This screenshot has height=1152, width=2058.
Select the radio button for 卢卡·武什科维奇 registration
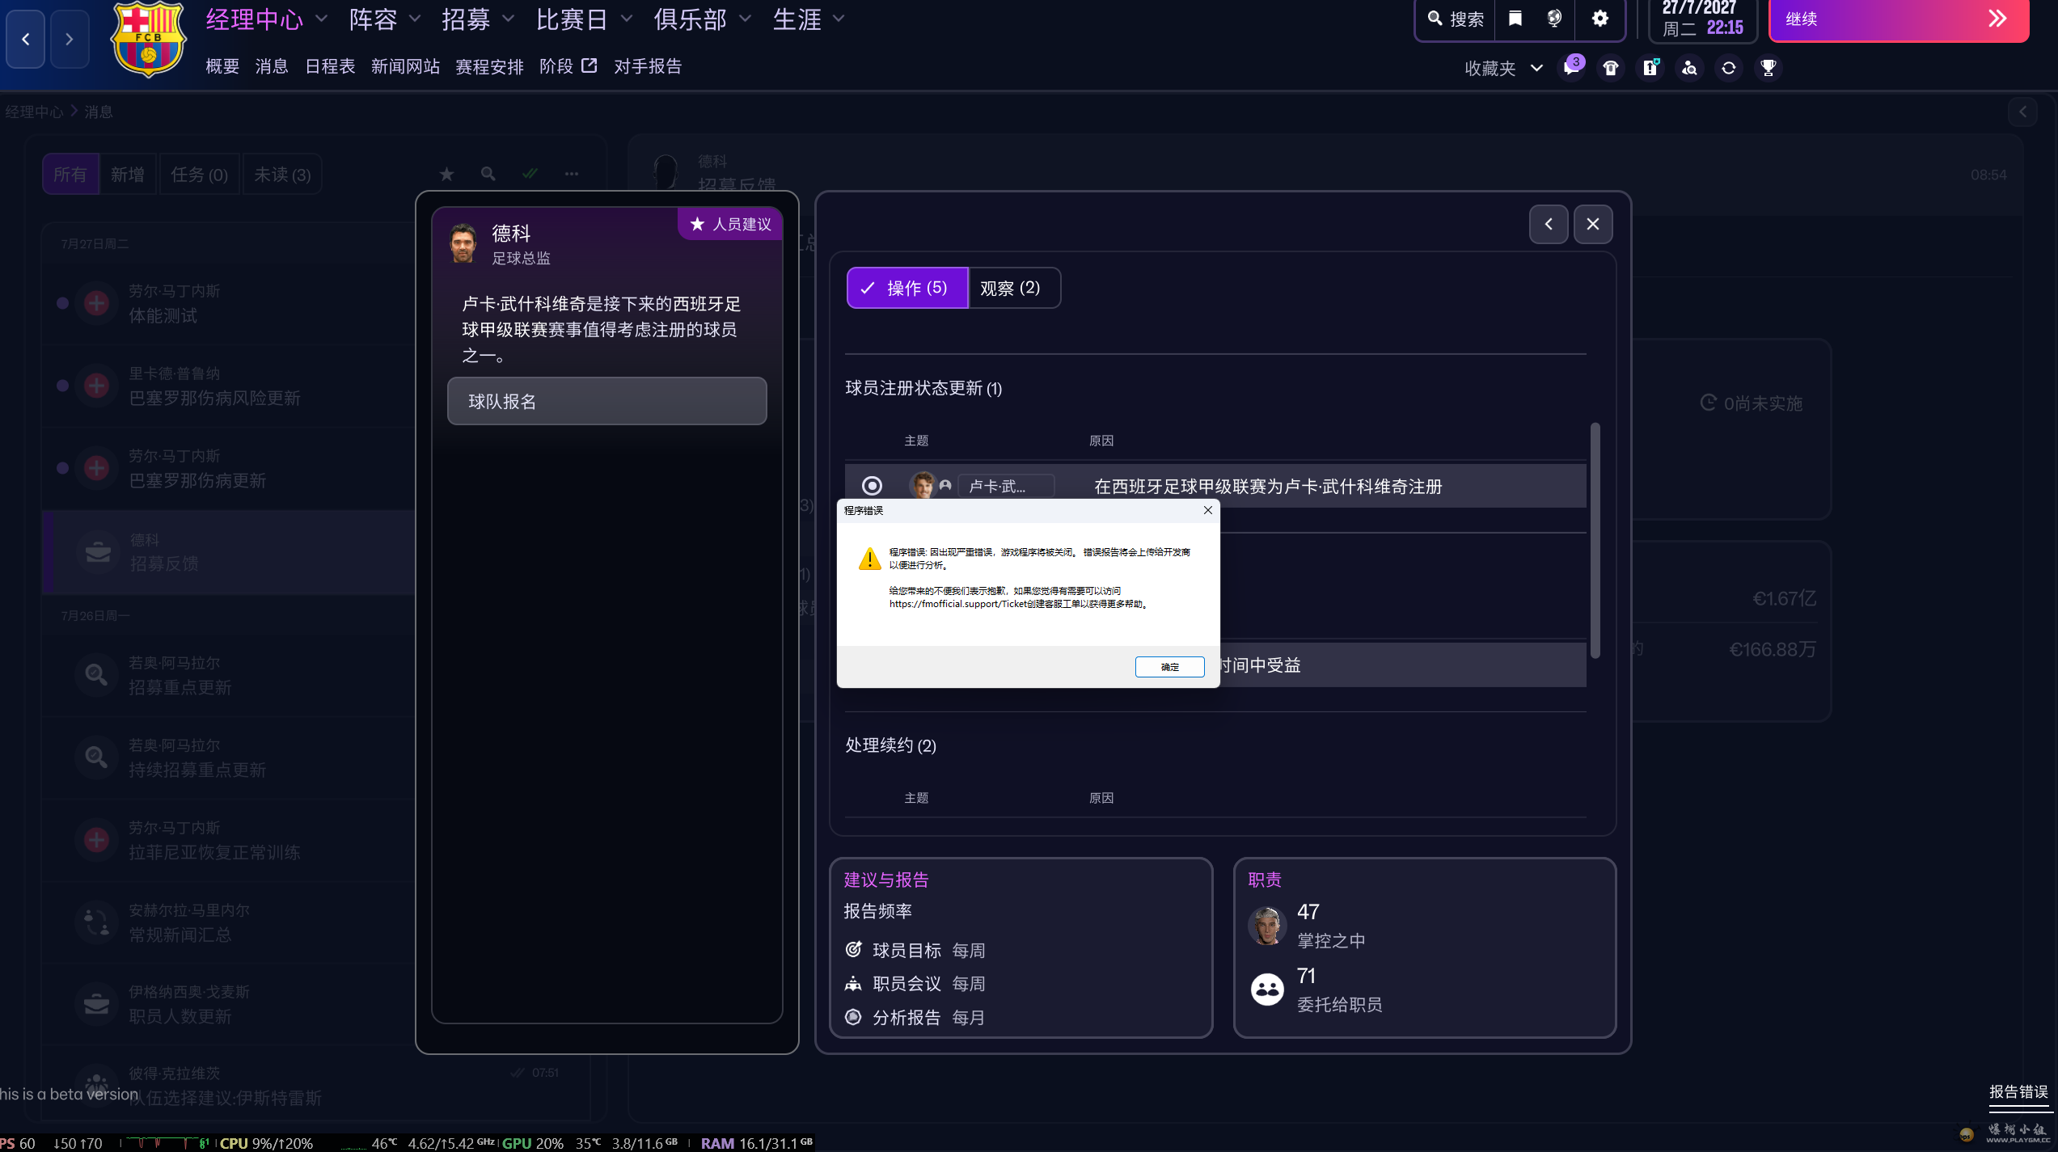pos(872,486)
